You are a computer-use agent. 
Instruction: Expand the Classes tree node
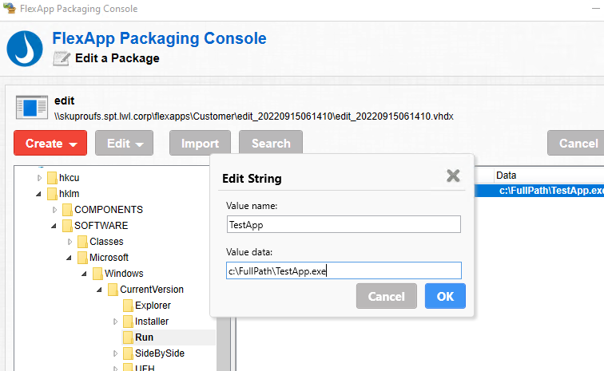click(x=70, y=242)
